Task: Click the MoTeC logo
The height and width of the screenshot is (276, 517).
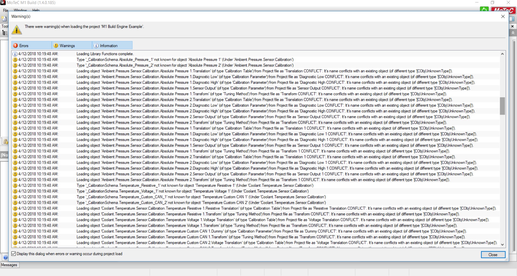Action: tap(503, 10)
